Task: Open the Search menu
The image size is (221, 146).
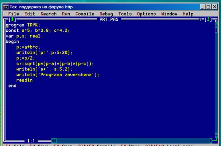Action: coord(49,14)
